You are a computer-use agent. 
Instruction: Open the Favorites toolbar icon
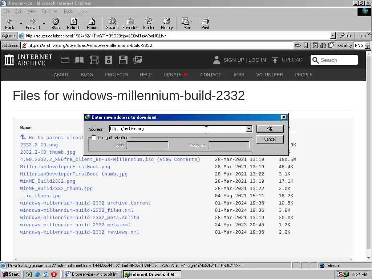[x=130, y=24]
